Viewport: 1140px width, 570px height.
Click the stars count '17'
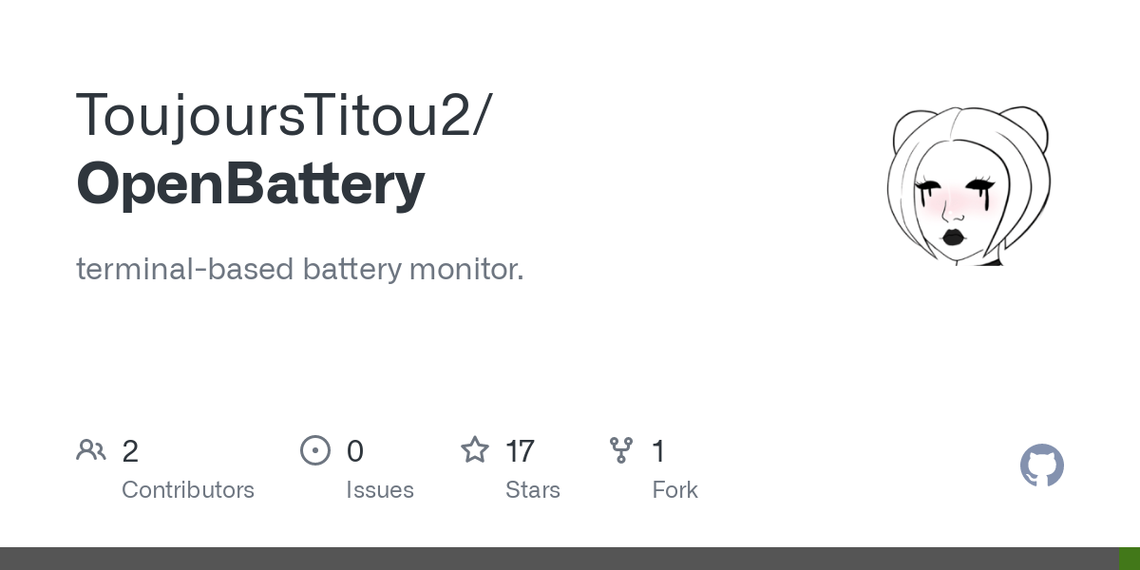pyautogui.click(x=520, y=451)
